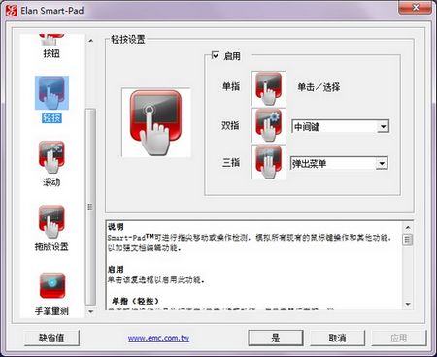Click sidebar scroll down arrow
Viewport: 437px width, 357px height.
coord(91,312)
